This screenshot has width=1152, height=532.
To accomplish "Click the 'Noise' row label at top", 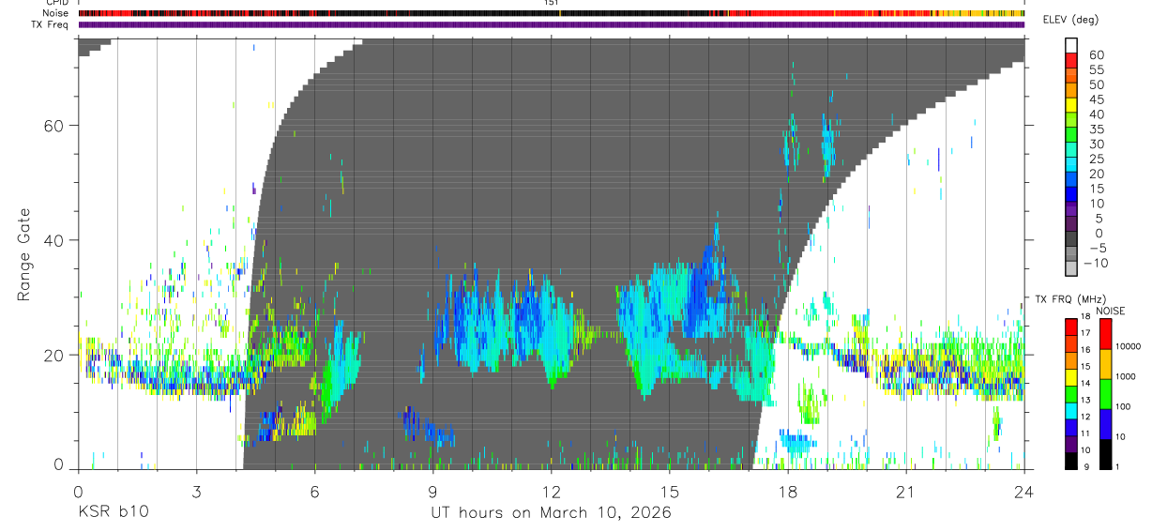I will tap(56, 13).
